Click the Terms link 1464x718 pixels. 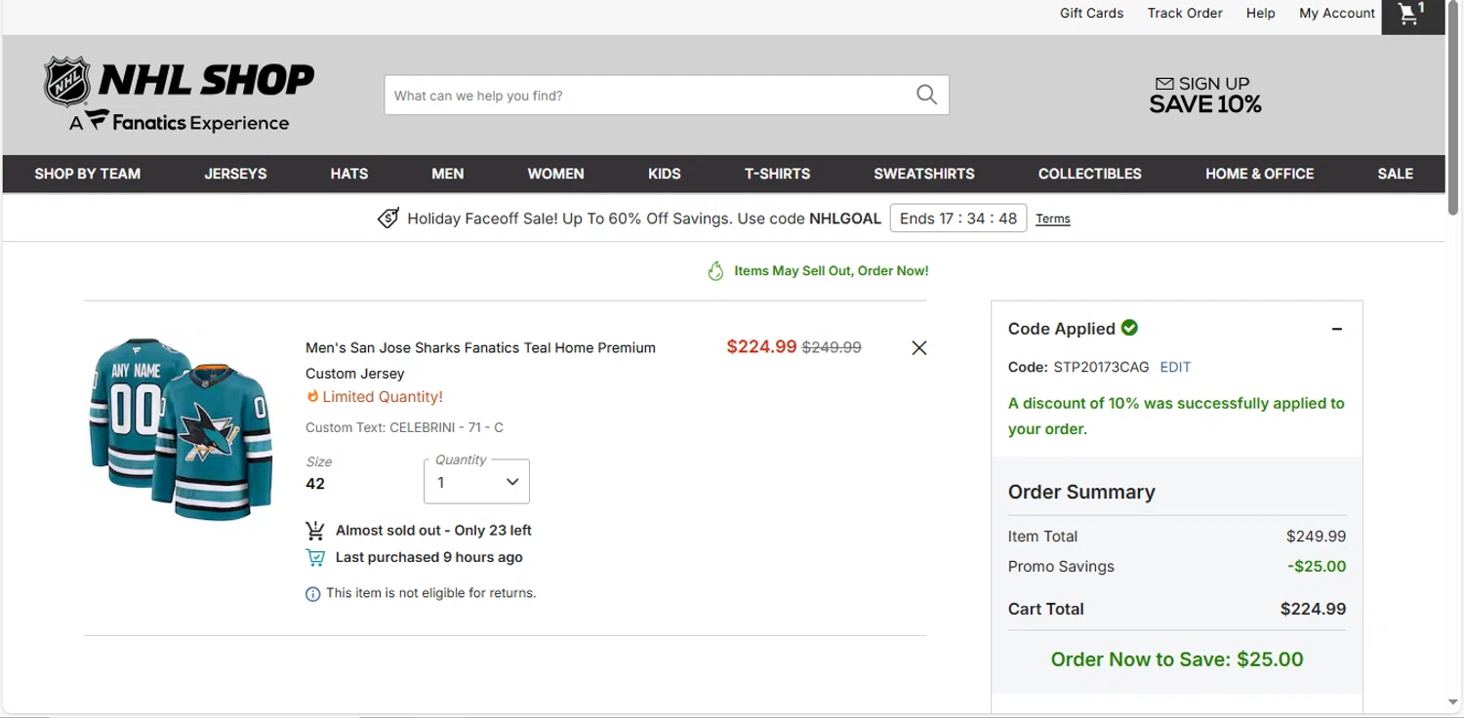coord(1053,219)
